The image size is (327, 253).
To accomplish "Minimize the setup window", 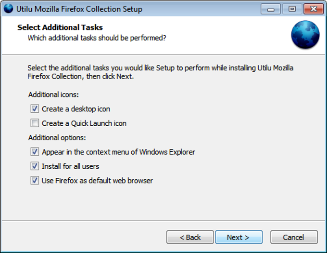I will [x=271, y=9].
